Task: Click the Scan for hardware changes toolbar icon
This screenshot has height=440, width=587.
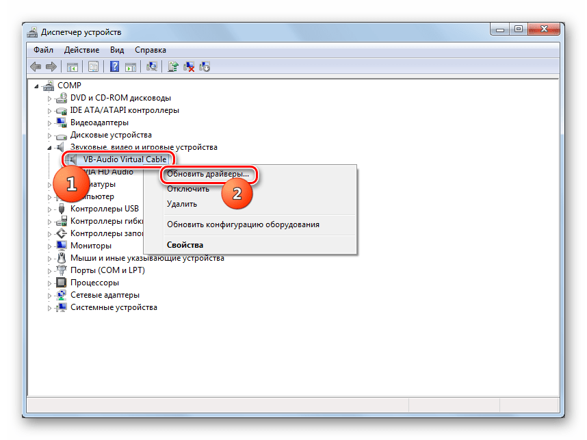Action: 152,66
